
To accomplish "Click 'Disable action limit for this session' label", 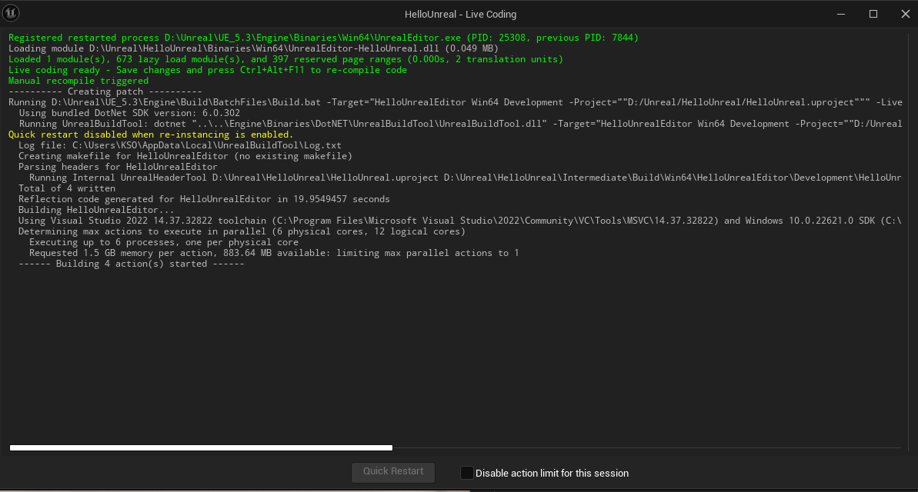I will 552,473.
